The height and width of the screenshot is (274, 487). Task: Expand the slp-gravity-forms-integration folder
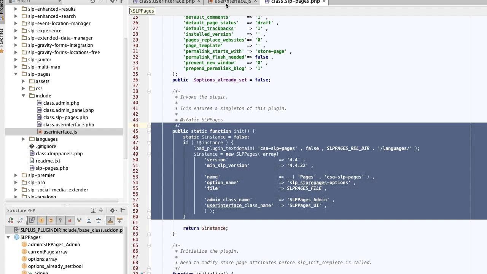pyautogui.click(x=16, y=45)
